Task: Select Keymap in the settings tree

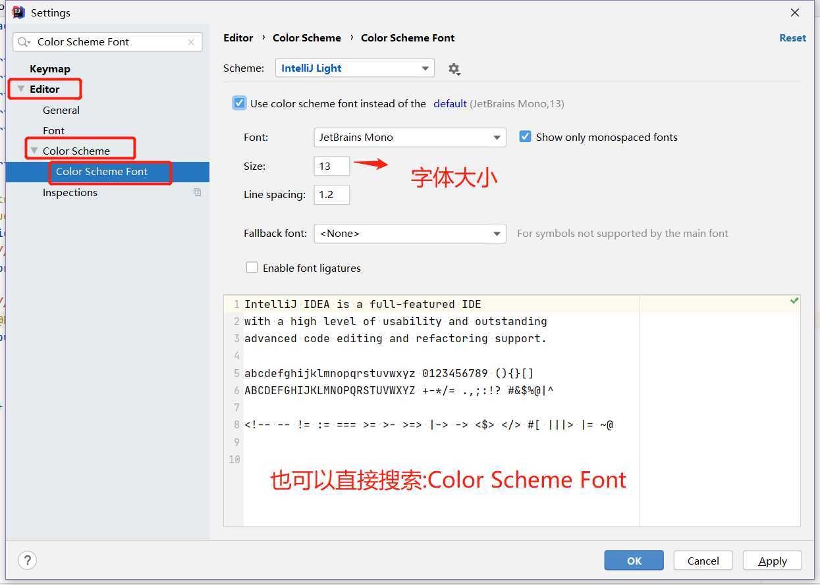Action: click(50, 68)
